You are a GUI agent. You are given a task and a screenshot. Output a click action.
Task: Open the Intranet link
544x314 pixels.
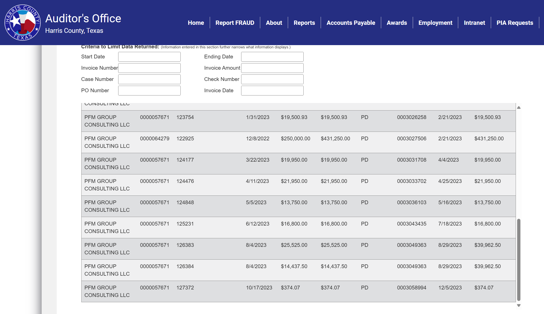[x=474, y=23]
